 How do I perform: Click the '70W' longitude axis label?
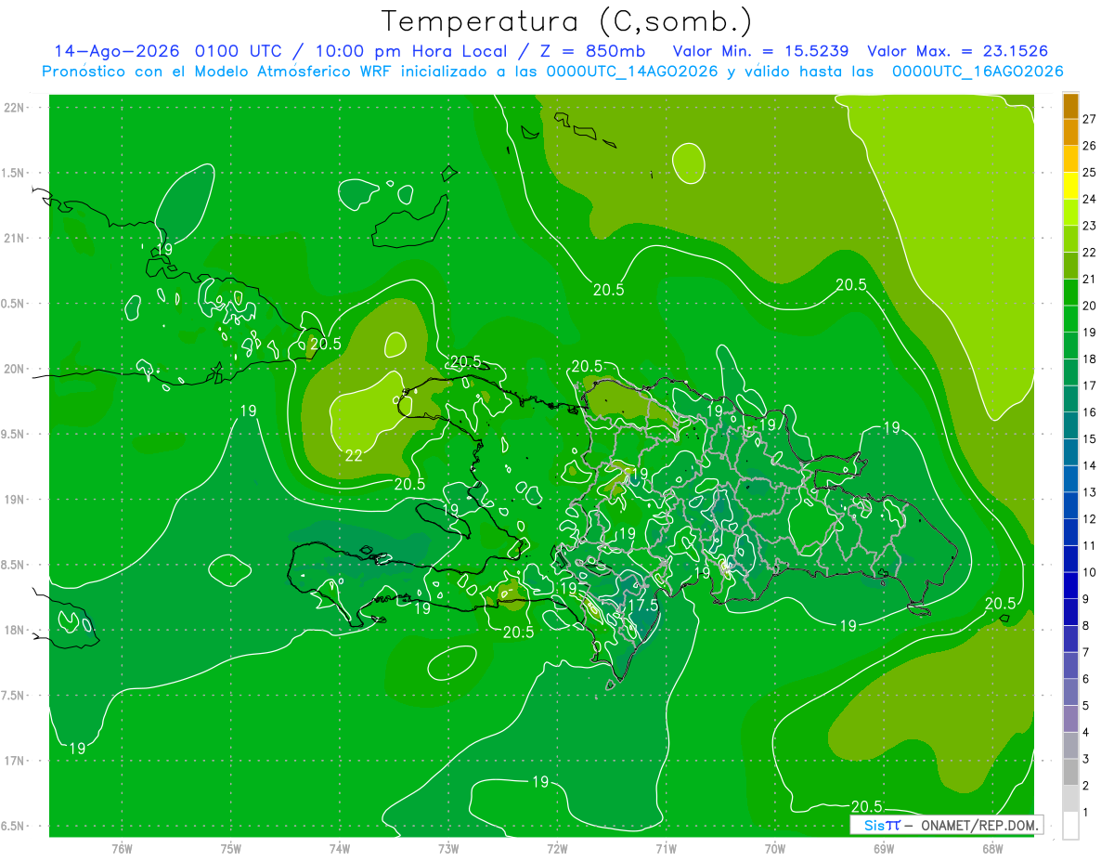point(775,849)
